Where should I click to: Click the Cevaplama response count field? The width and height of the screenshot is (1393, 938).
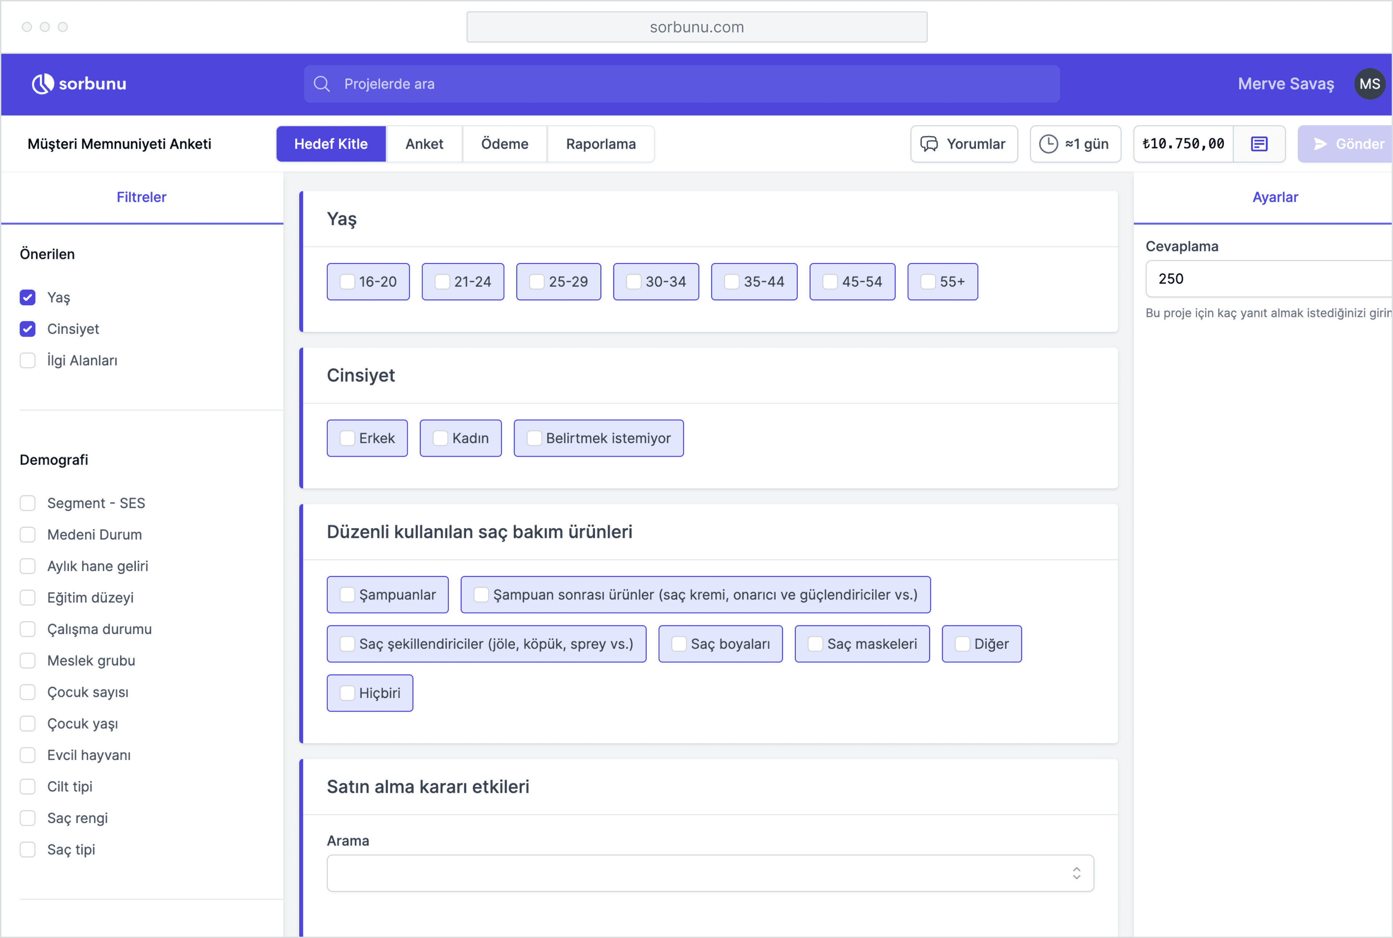[1268, 279]
